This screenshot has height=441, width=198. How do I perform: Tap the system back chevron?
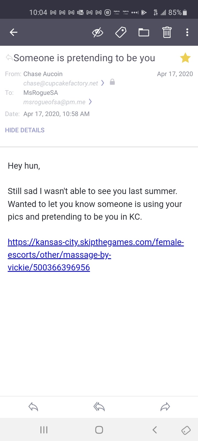[x=155, y=430]
